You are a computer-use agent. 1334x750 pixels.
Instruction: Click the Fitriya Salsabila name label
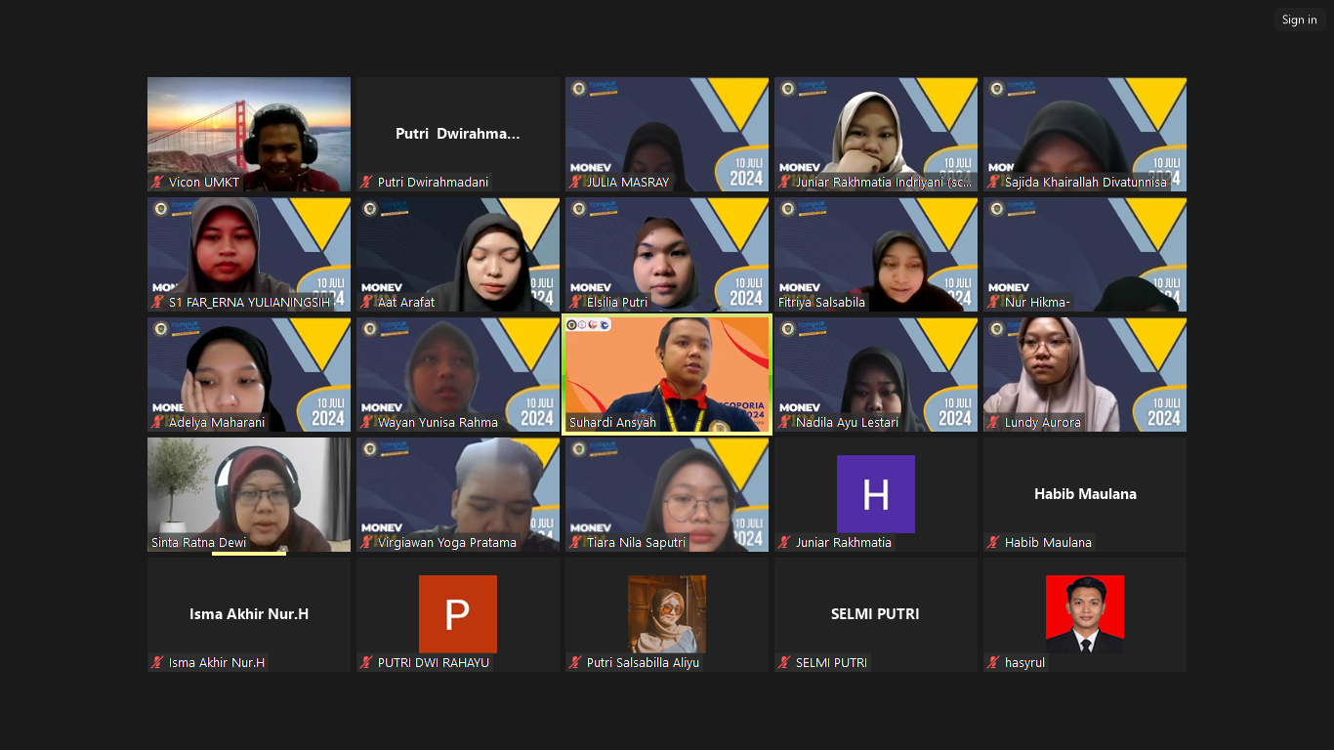pyautogui.click(x=821, y=303)
